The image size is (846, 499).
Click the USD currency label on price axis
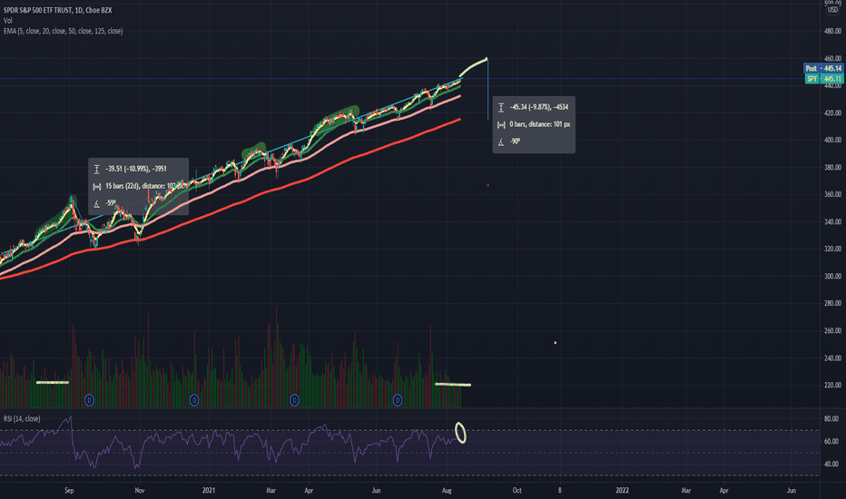[x=833, y=10]
